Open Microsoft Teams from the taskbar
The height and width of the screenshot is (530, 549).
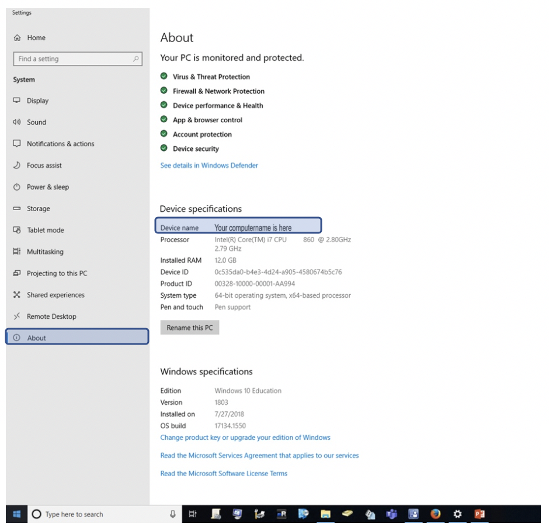coord(391,514)
